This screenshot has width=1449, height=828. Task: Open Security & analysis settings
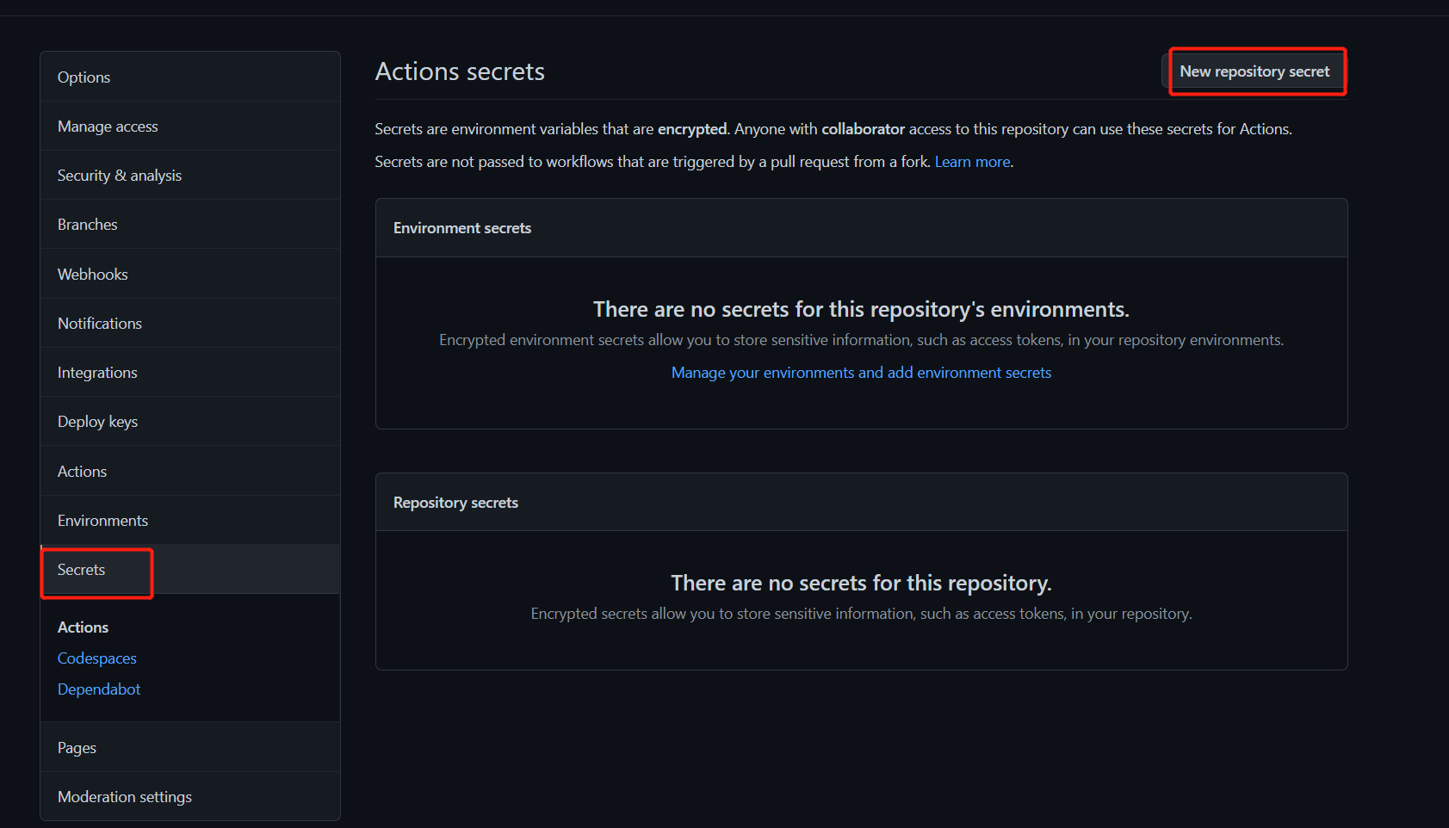[120, 176]
